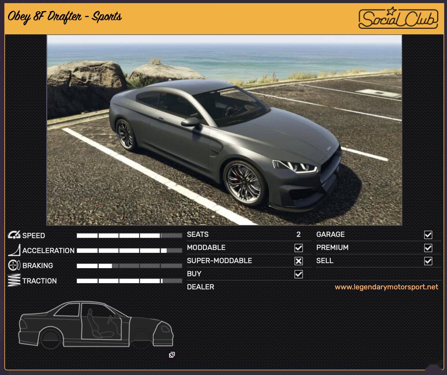Click the SUPER-MODDABLE label

[219, 261]
